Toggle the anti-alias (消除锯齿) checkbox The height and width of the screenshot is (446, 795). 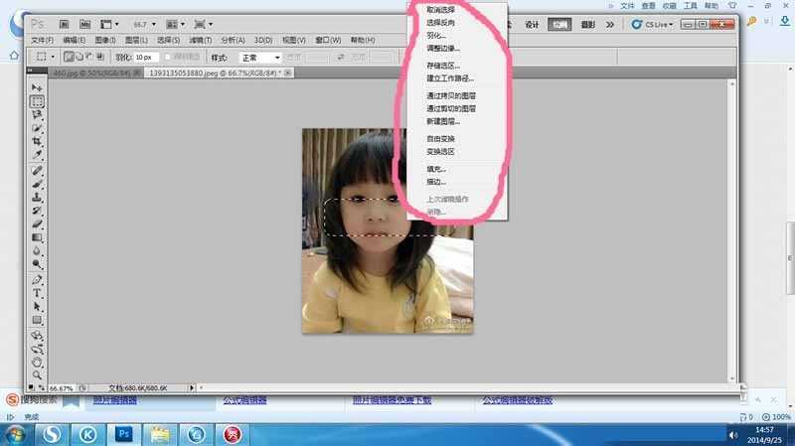(x=169, y=58)
